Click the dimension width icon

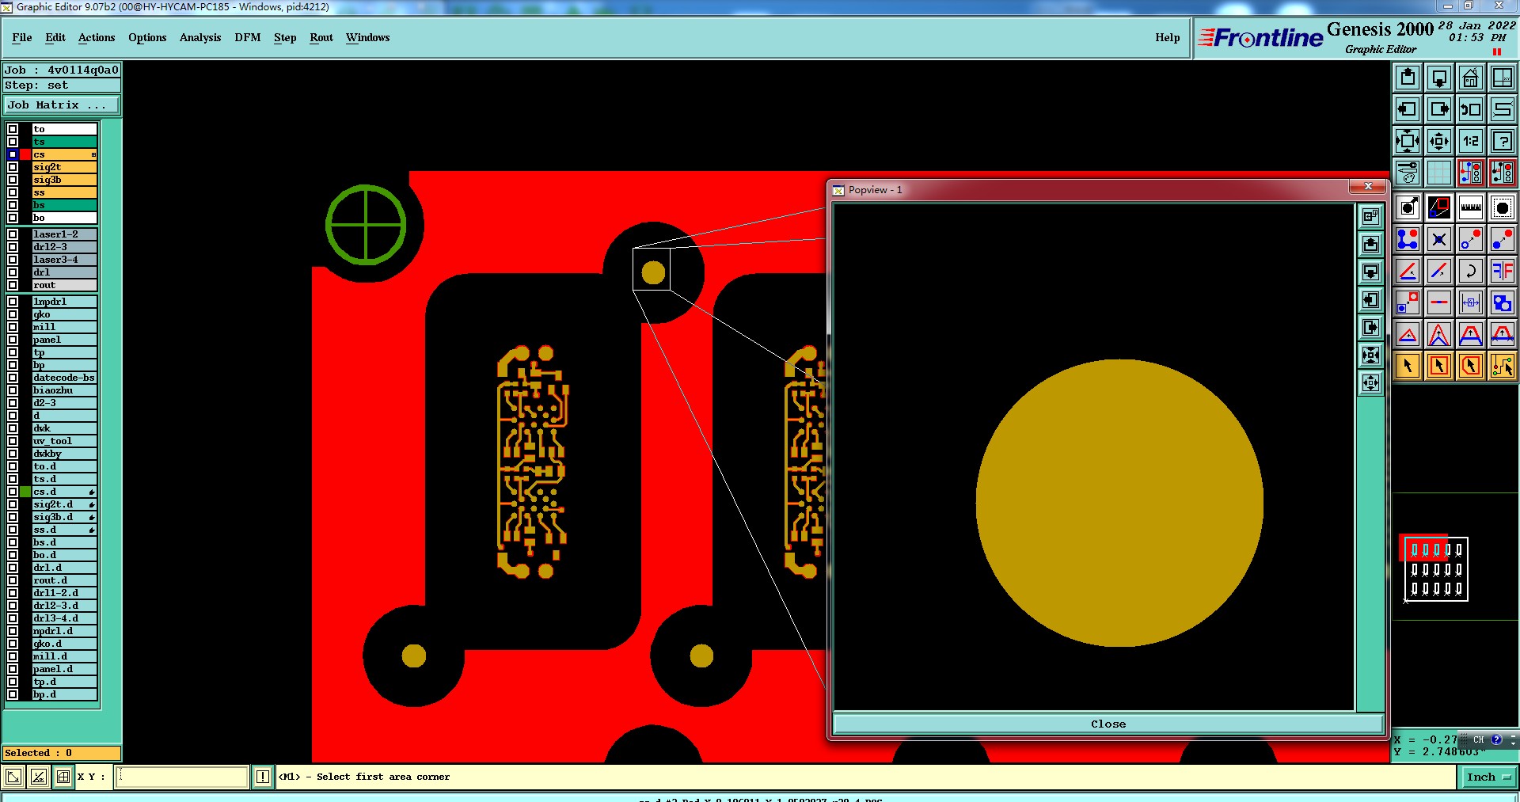pos(1471,302)
